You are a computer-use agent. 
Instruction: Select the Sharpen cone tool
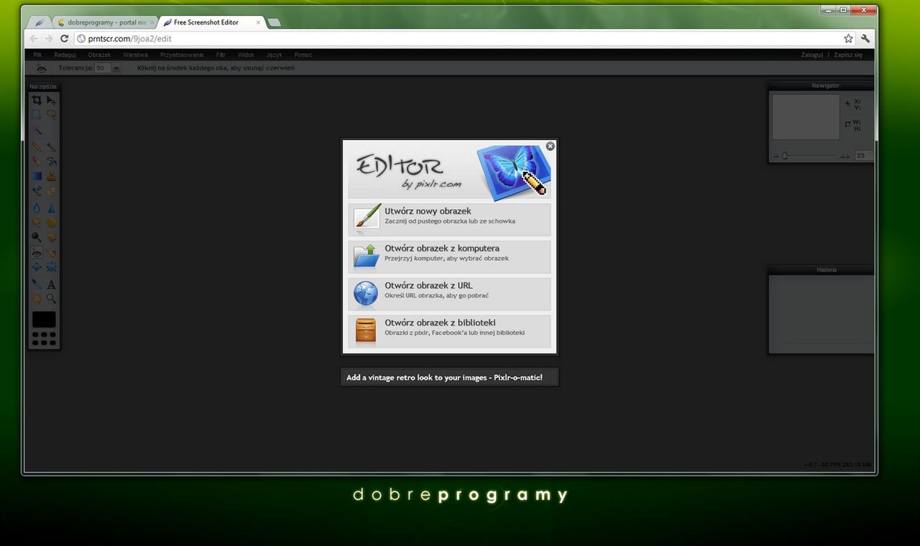pyautogui.click(x=51, y=207)
